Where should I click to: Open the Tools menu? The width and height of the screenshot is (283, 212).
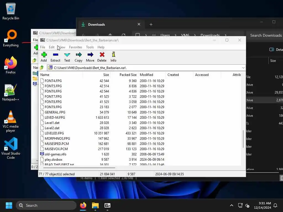point(90,47)
